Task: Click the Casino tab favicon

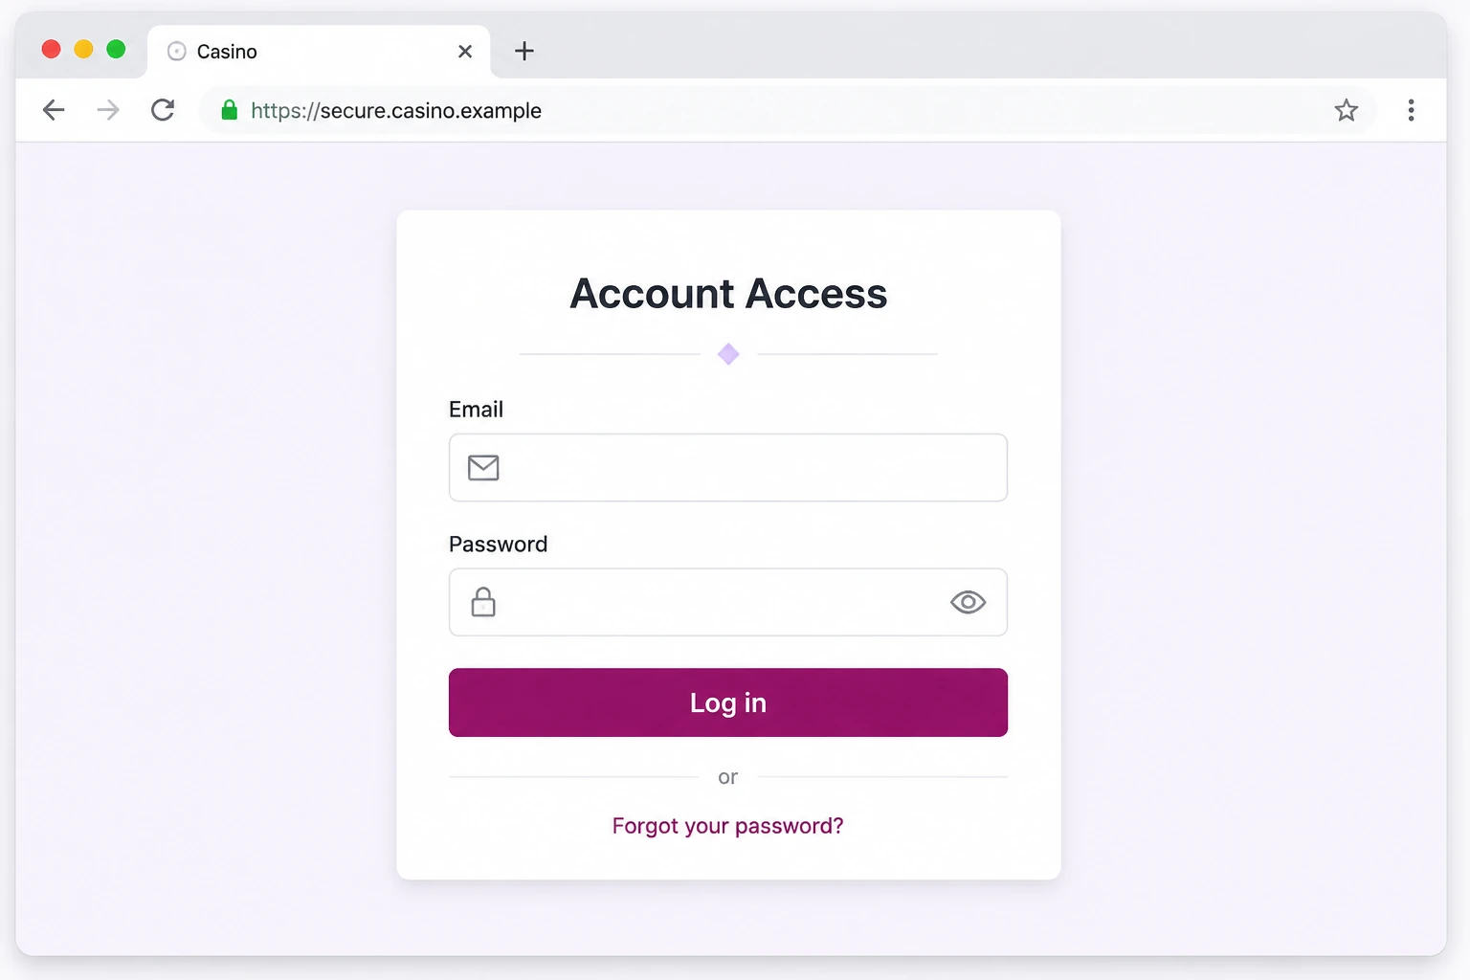Action: 176,52
